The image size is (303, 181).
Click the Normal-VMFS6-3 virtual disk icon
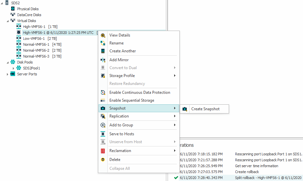(19, 56)
